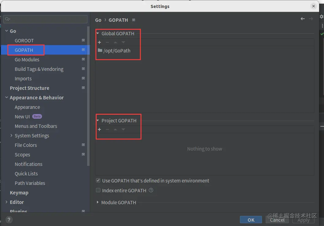Click project-level icon beside File Colors
324x226 pixels.
[x=83, y=145]
